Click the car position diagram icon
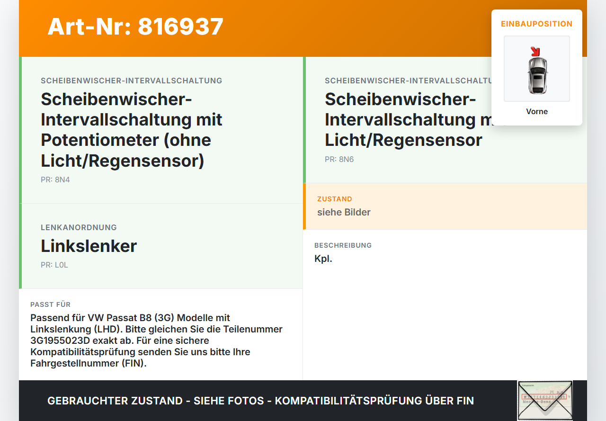606x421 pixels. pos(537,69)
